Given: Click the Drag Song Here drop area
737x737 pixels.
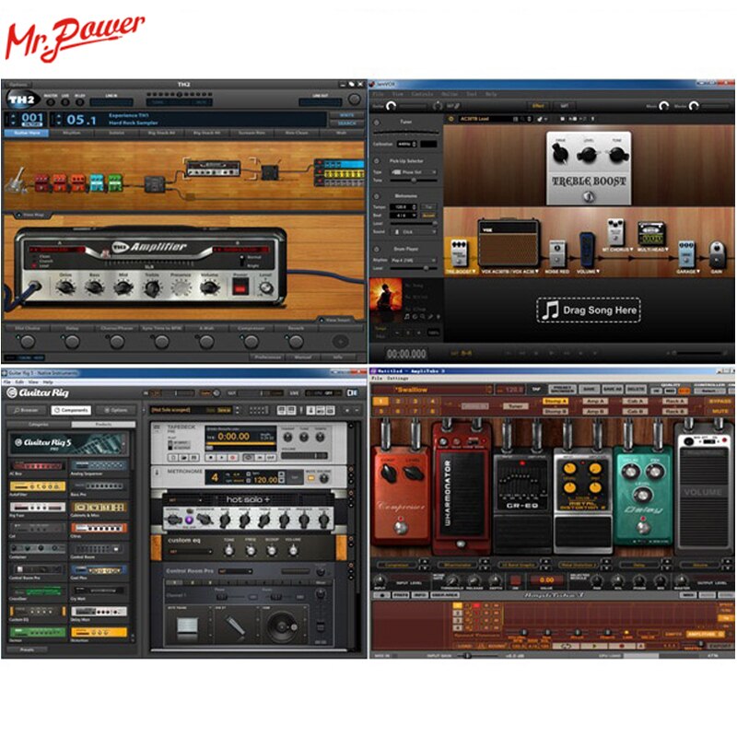Looking at the screenshot, I should (589, 310).
